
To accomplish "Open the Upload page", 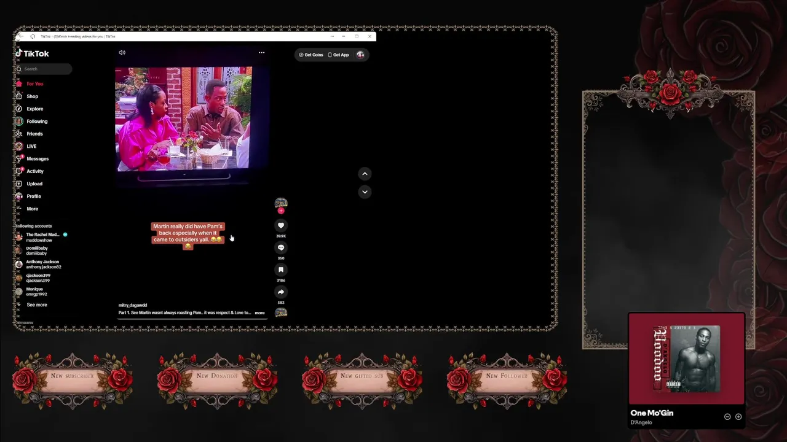I will [x=34, y=184].
